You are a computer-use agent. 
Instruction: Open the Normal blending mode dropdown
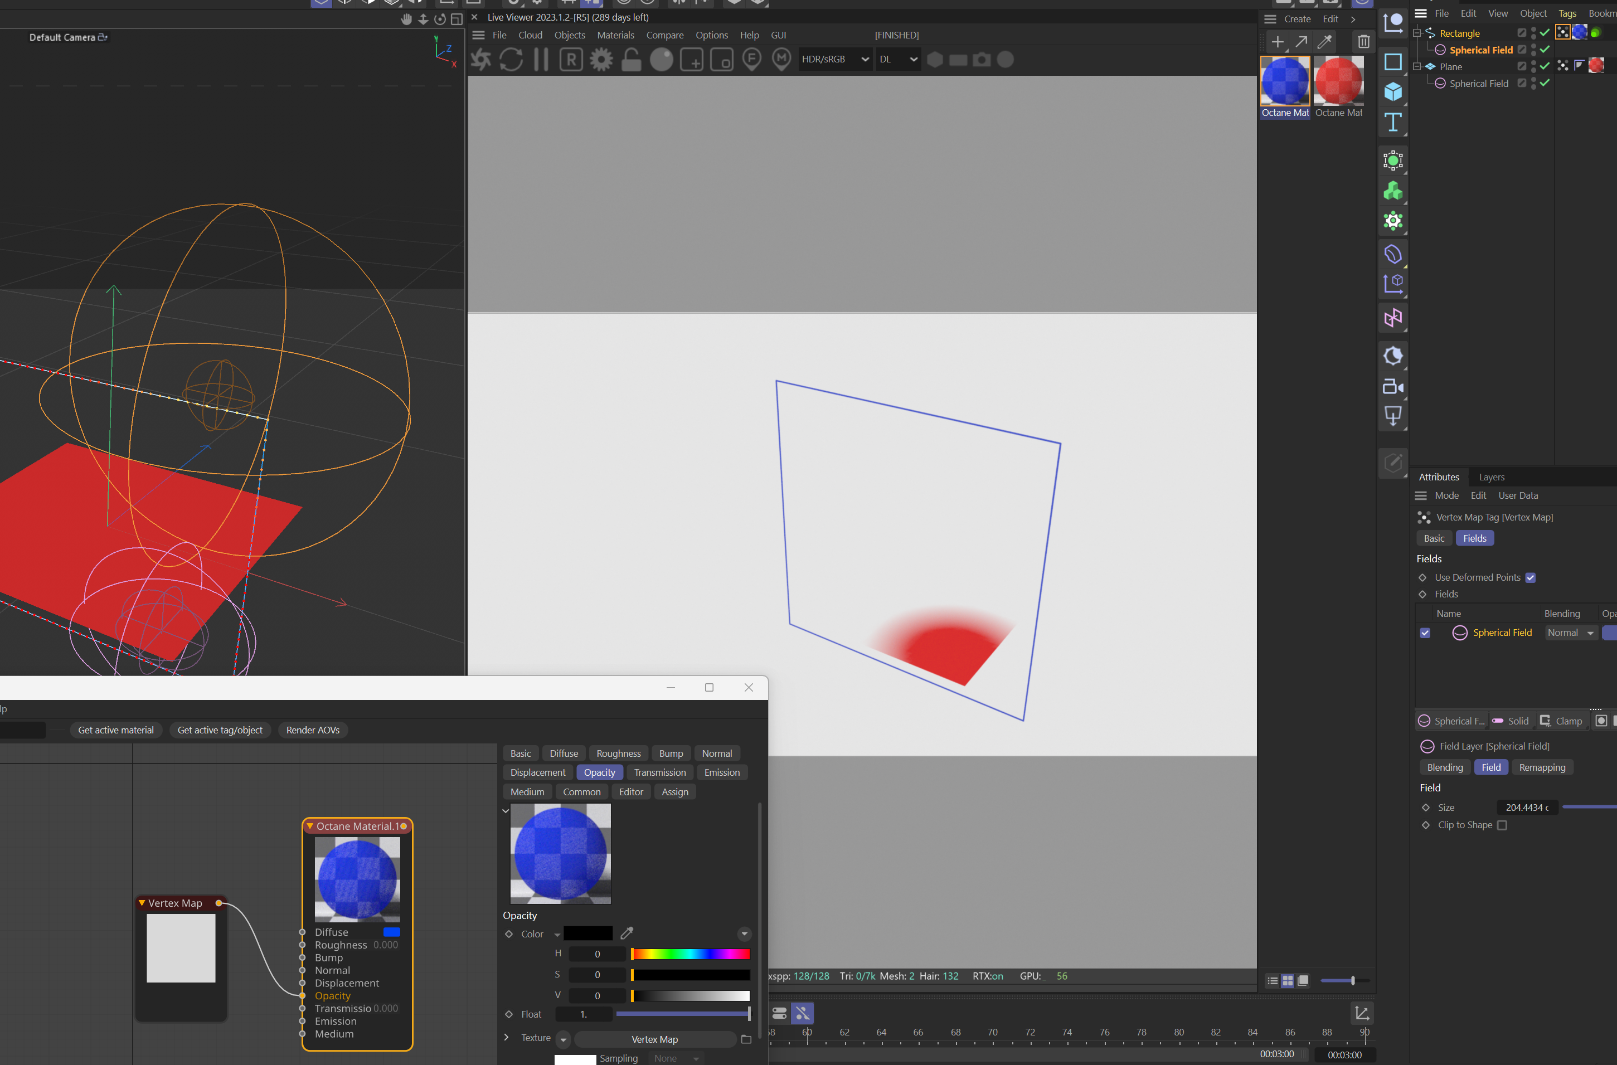[1570, 633]
